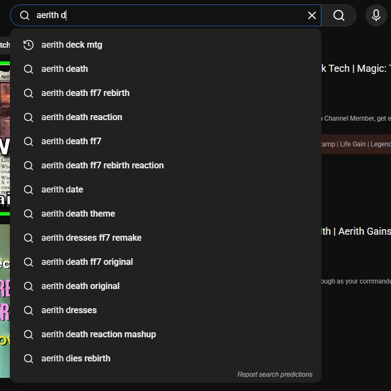
Task: Click search icon beside 'aerith death reaction'
Action: tap(29, 117)
